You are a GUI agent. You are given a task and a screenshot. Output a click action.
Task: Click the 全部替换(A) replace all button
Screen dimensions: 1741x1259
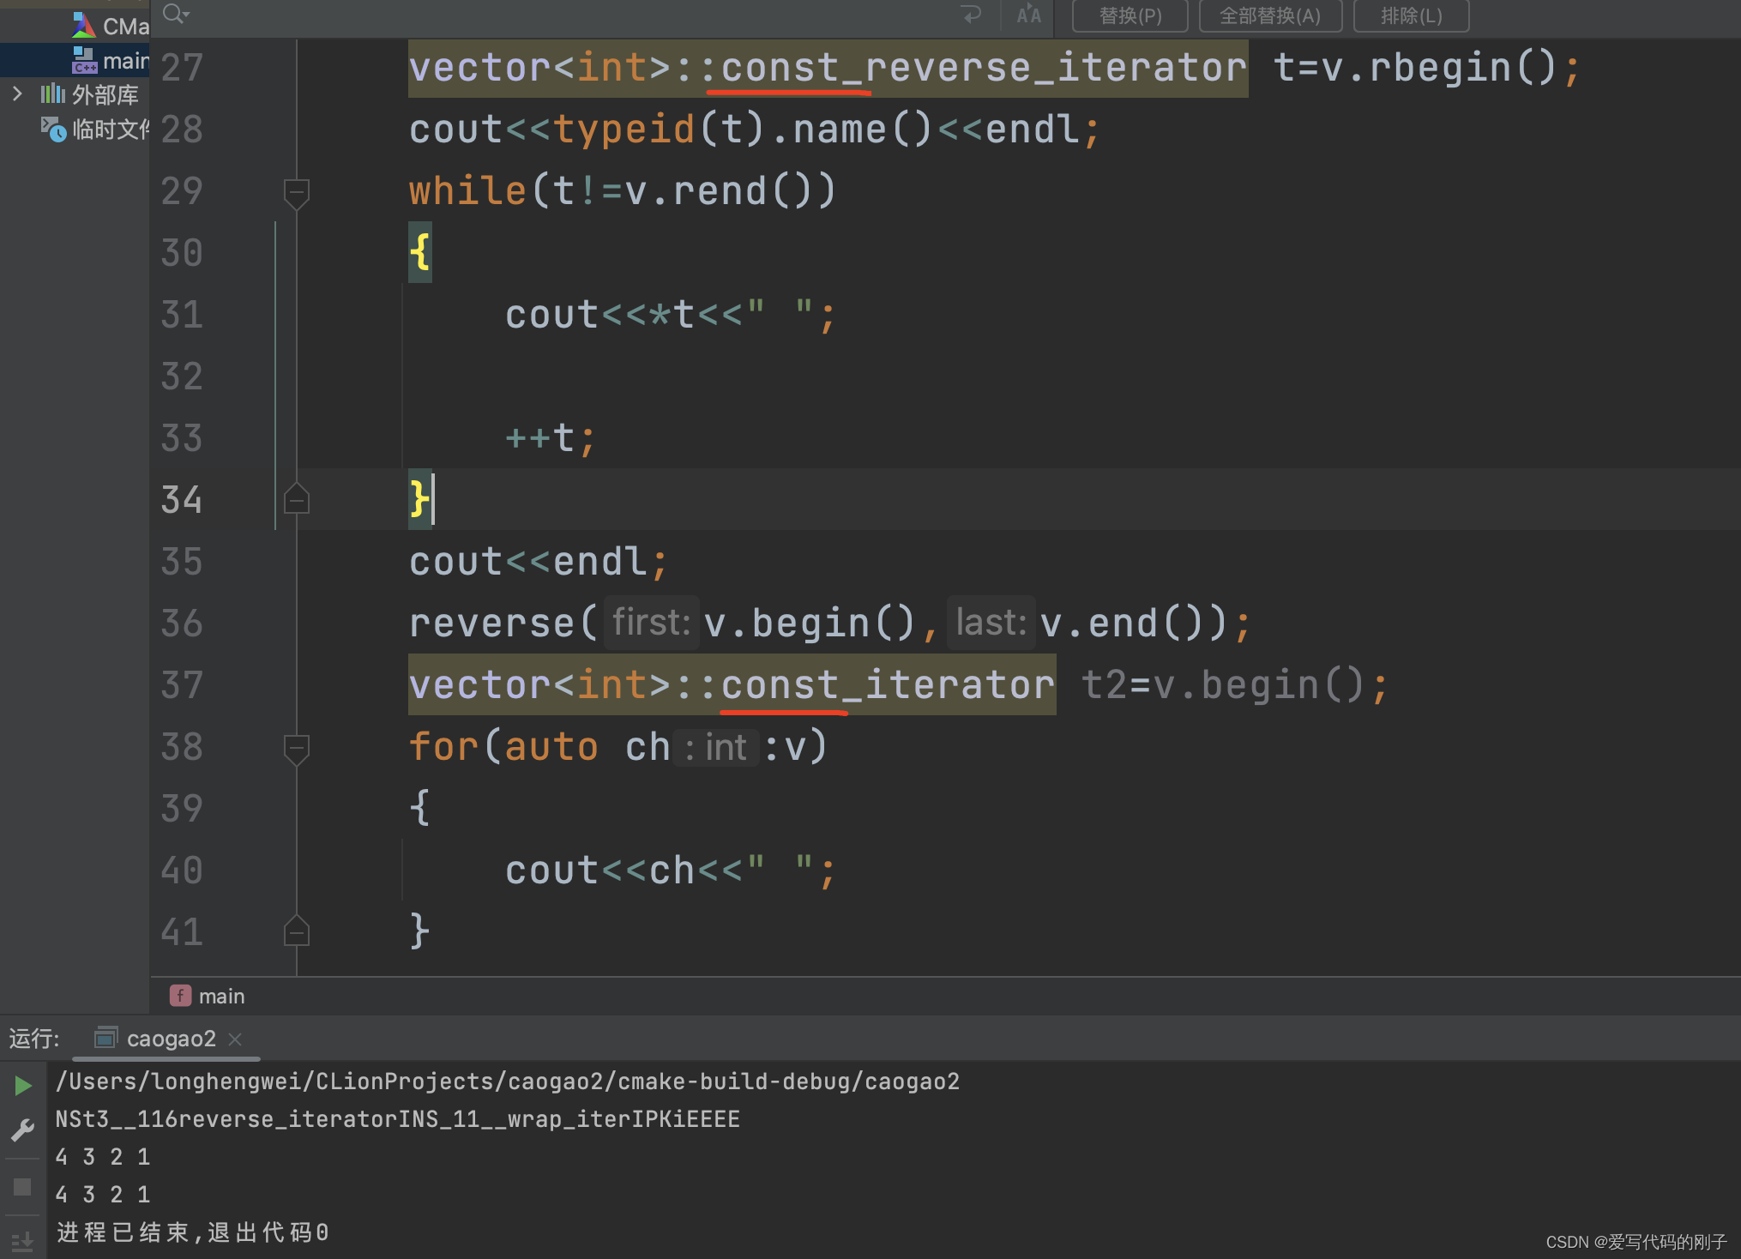1270,15
